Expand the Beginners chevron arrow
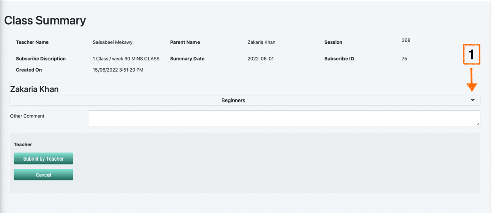Image resolution: width=492 pixels, height=213 pixels. click(473, 100)
